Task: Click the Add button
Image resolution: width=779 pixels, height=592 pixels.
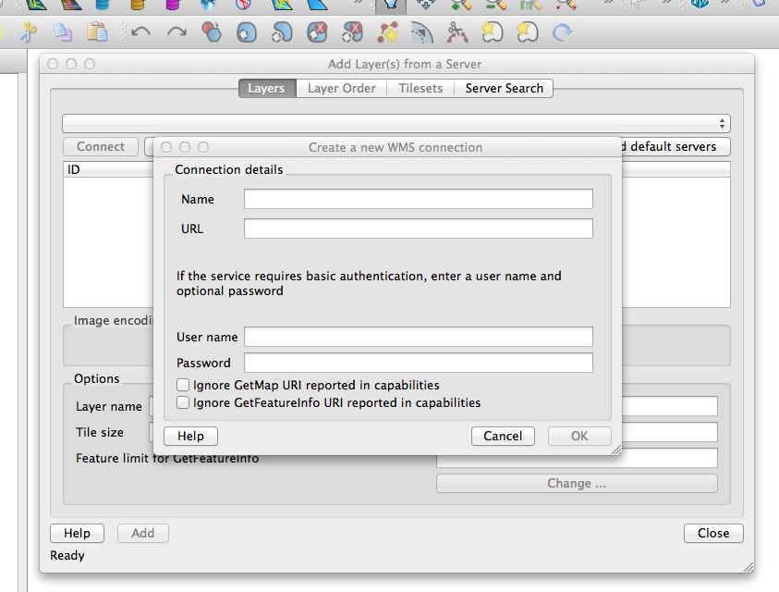Action: click(x=143, y=533)
